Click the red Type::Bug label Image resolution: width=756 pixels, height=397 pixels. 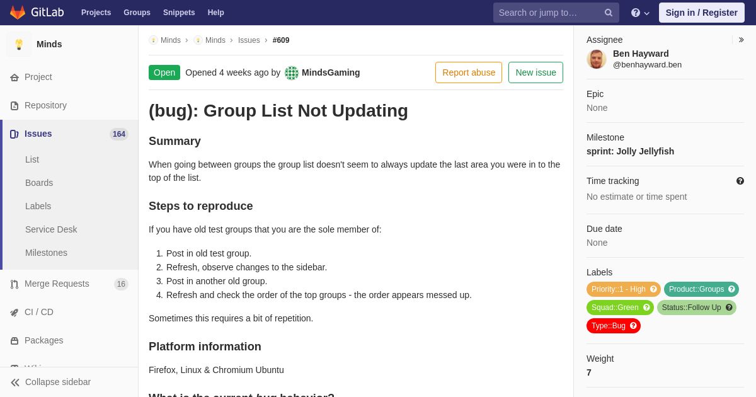pos(614,326)
